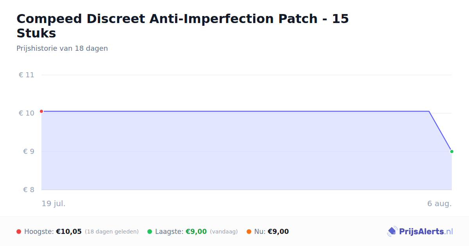Screen dimensions: 469x246
Task: Click the Laagste €9,00 price value
Action: (196, 232)
